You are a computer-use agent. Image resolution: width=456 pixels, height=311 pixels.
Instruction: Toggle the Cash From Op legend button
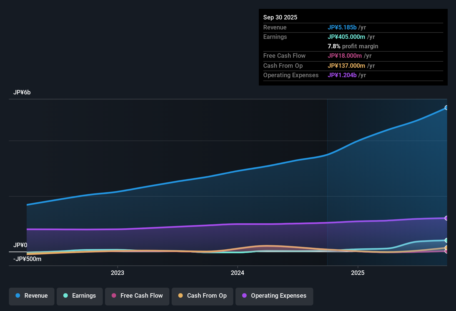[202, 296]
